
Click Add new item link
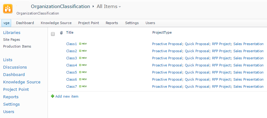click(67, 96)
